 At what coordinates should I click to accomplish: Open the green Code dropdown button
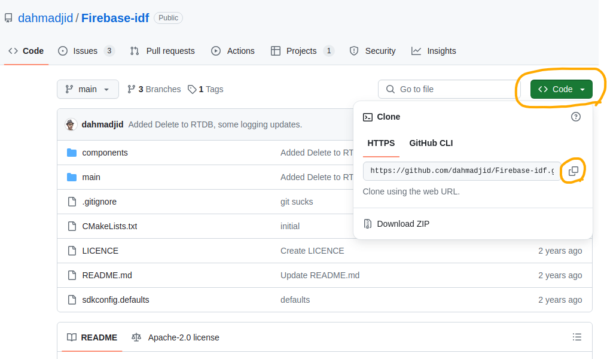[562, 89]
